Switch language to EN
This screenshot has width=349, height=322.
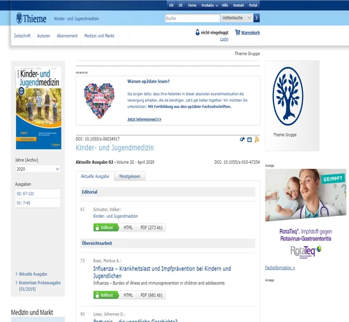click(171, 5)
